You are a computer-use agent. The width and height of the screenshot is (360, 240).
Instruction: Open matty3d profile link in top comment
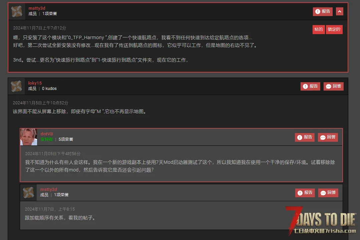[x=37, y=8]
